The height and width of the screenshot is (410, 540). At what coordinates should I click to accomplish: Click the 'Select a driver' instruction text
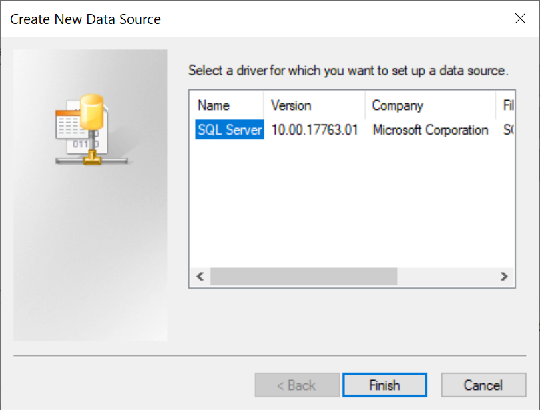(x=348, y=71)
